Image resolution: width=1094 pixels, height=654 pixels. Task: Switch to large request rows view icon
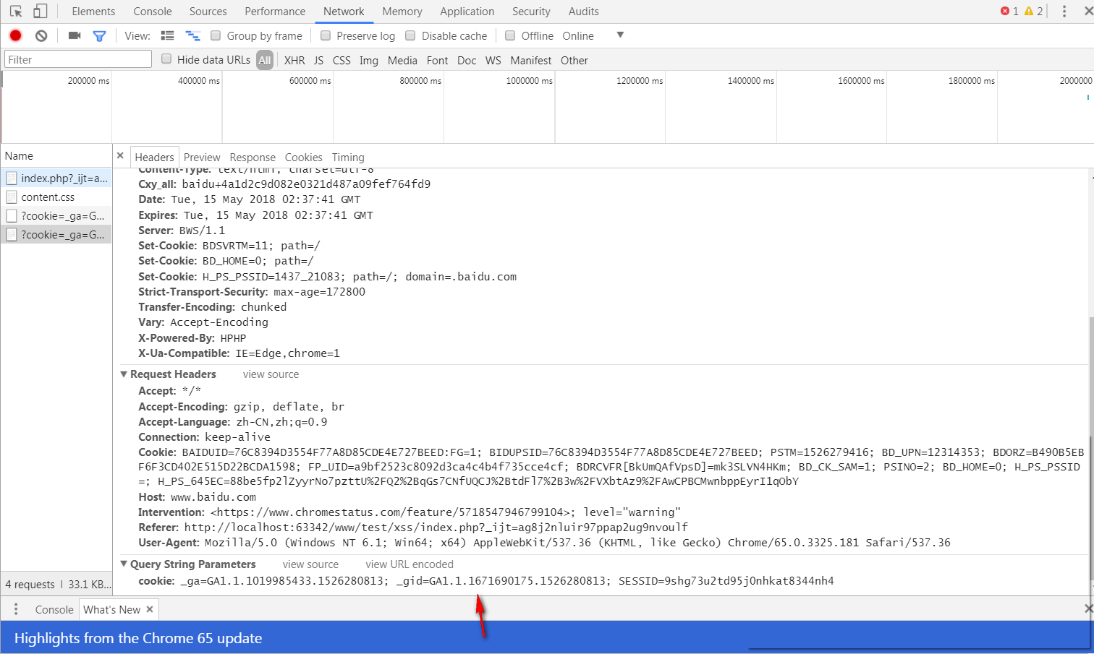click(x=168, y=35)
